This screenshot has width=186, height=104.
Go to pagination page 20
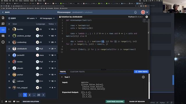click(x=39, y=95)
